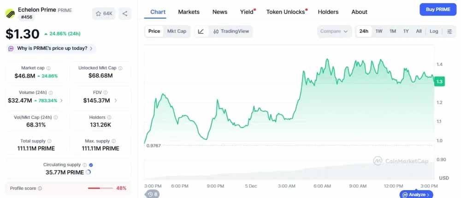The height and width of the screenshot is (198, 461).
Task: Click the Echelon Prime logo icon
Action: pos(10,13)
